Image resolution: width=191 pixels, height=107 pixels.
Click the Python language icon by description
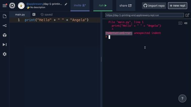coord(28,7)
